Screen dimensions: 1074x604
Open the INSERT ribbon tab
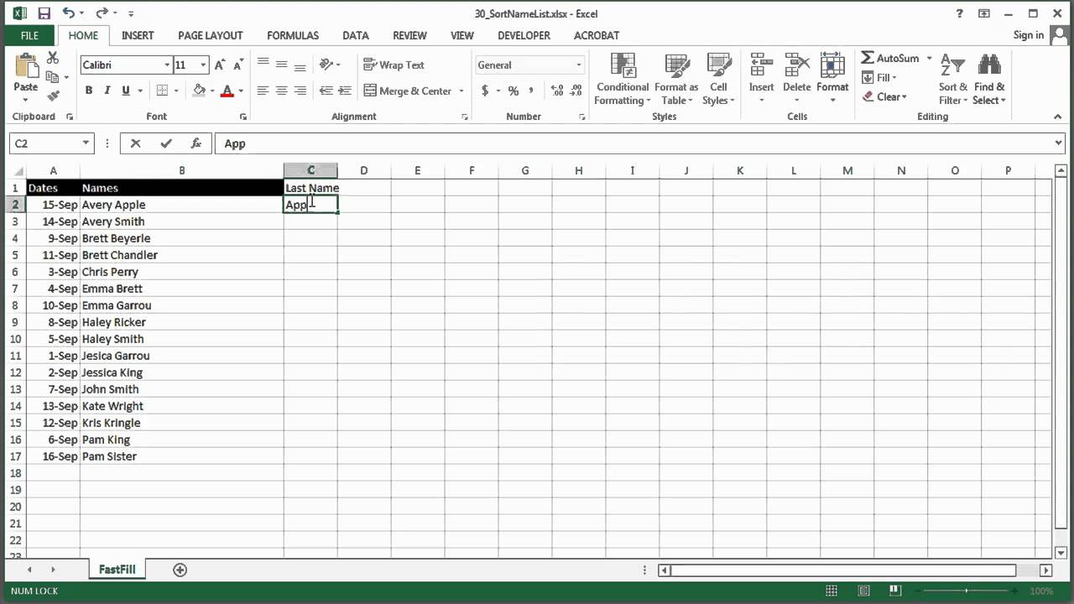point(138,35)
